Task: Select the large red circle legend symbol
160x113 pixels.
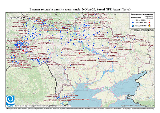Action: 149,22
